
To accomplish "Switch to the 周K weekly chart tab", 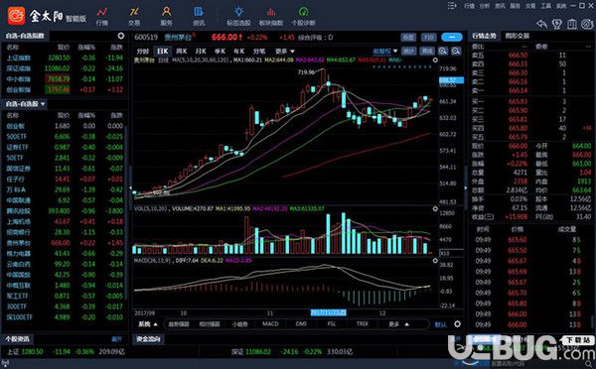I will click(182, 51).
